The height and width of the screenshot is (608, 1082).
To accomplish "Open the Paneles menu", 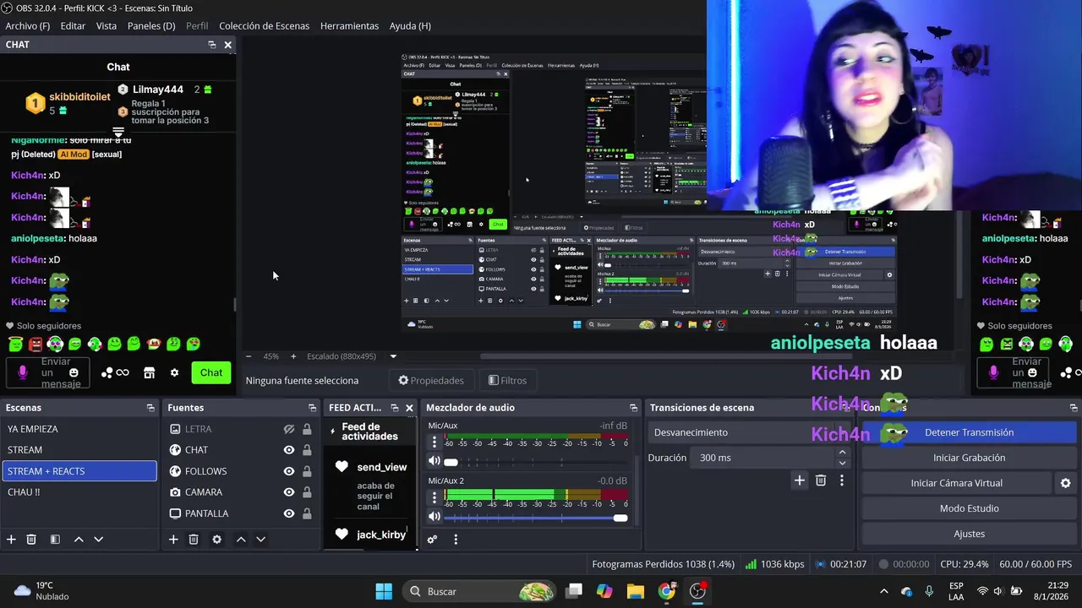I will (x=151, y=26).
